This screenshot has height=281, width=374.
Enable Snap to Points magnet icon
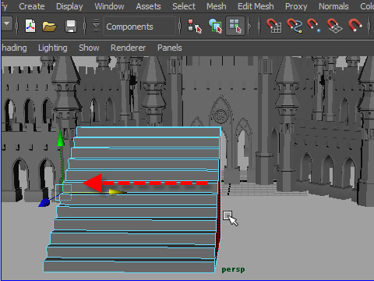click(x=314, y=26)
